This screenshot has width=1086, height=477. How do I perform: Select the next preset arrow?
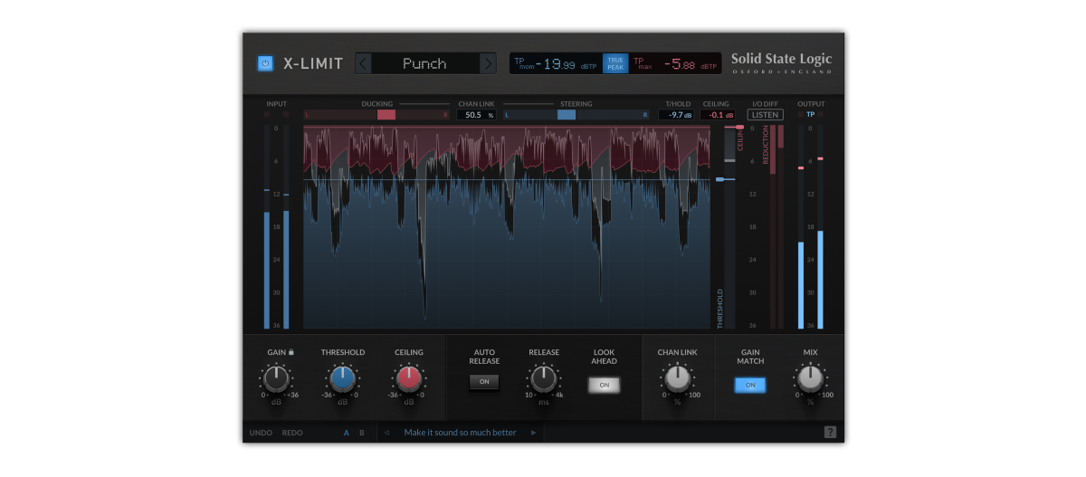488,63
